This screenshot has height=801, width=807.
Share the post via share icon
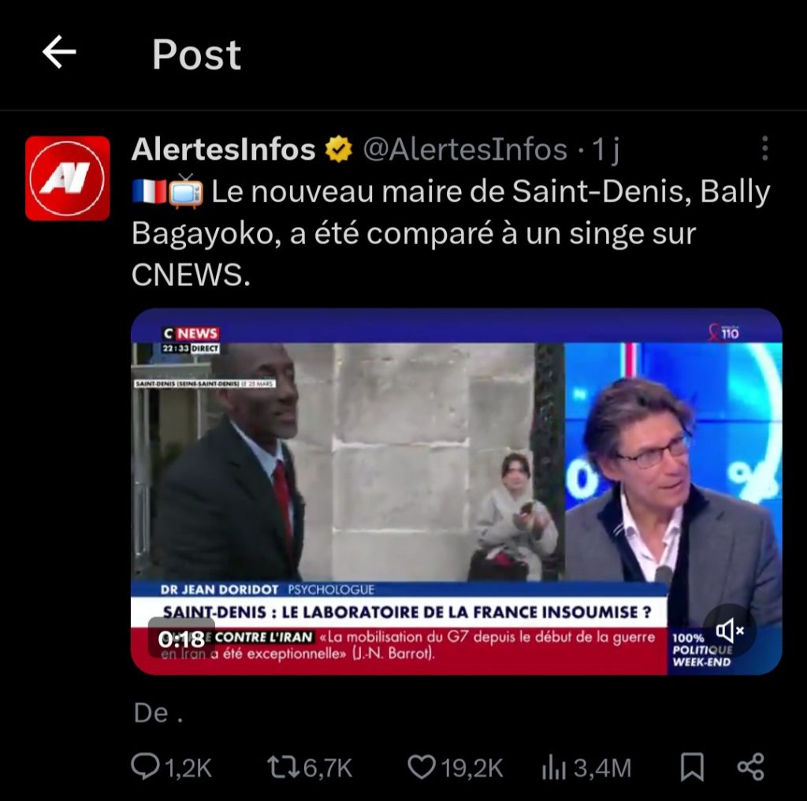pos(751,768)
